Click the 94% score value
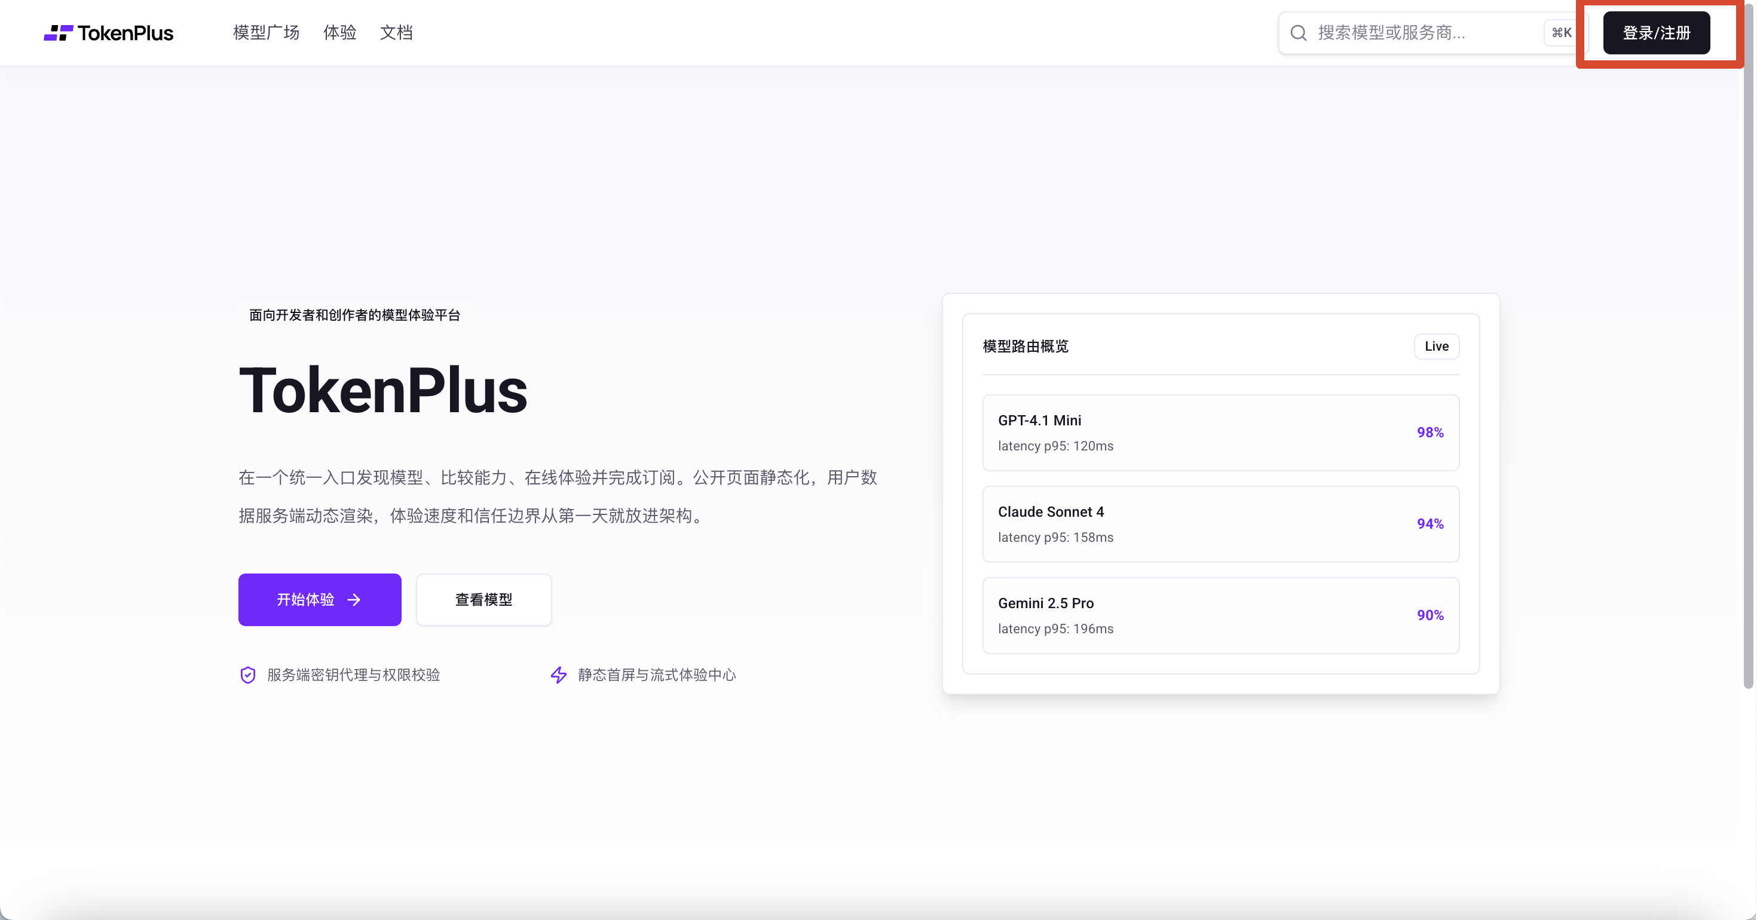Image resolution: width=1757 pixels, height=920 pixels. [1430, 524]
